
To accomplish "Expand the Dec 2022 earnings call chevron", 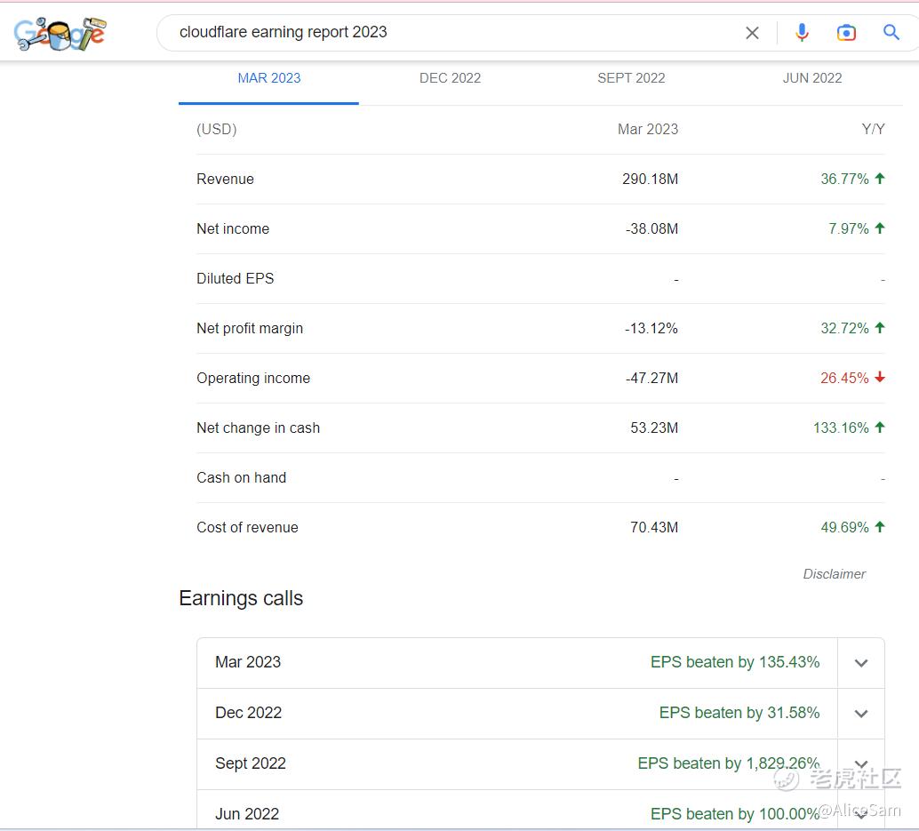I will click(x=861, y=714).
